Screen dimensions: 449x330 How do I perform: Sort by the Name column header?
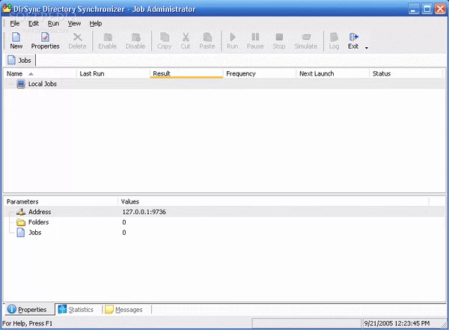pos(15,73)
